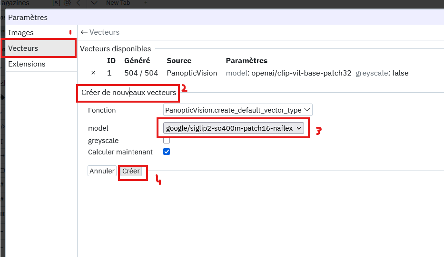Uncheck the Calculer maintenant checkbox
444x257 pixels.
coord(167,152)
